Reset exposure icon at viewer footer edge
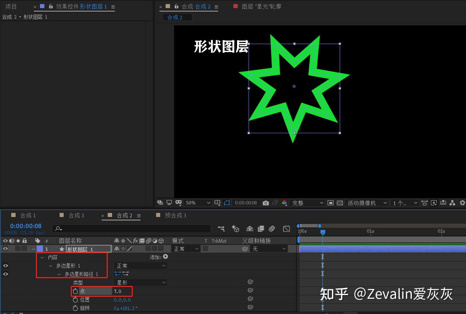 point(462,203)
